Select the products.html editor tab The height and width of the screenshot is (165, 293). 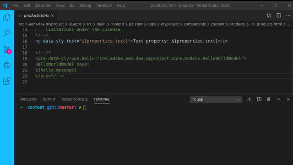tap(36, 16)
